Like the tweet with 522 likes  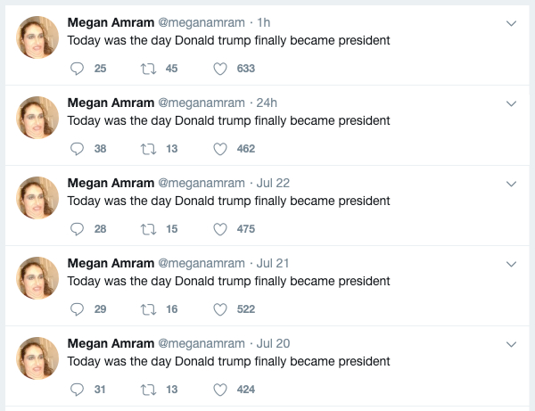click(220, 309)
